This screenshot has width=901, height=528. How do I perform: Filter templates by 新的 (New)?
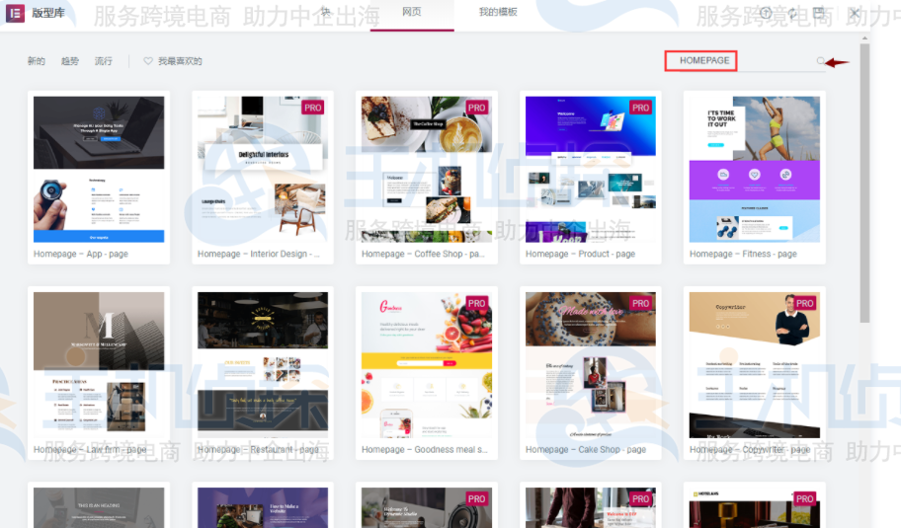click(37, 61)
